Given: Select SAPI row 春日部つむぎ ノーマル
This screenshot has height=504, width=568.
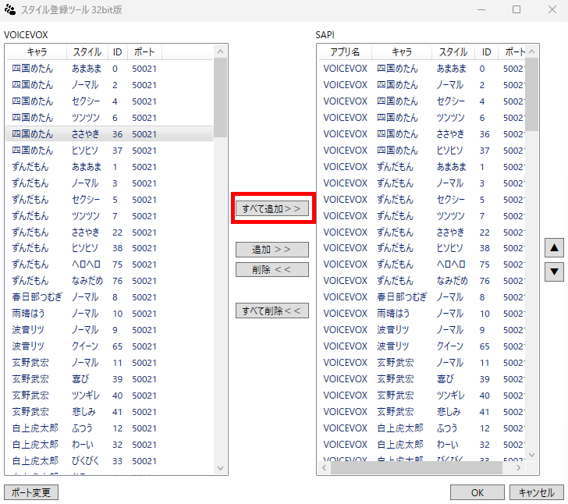Looking at the screenshot, I should pos(421,297).
